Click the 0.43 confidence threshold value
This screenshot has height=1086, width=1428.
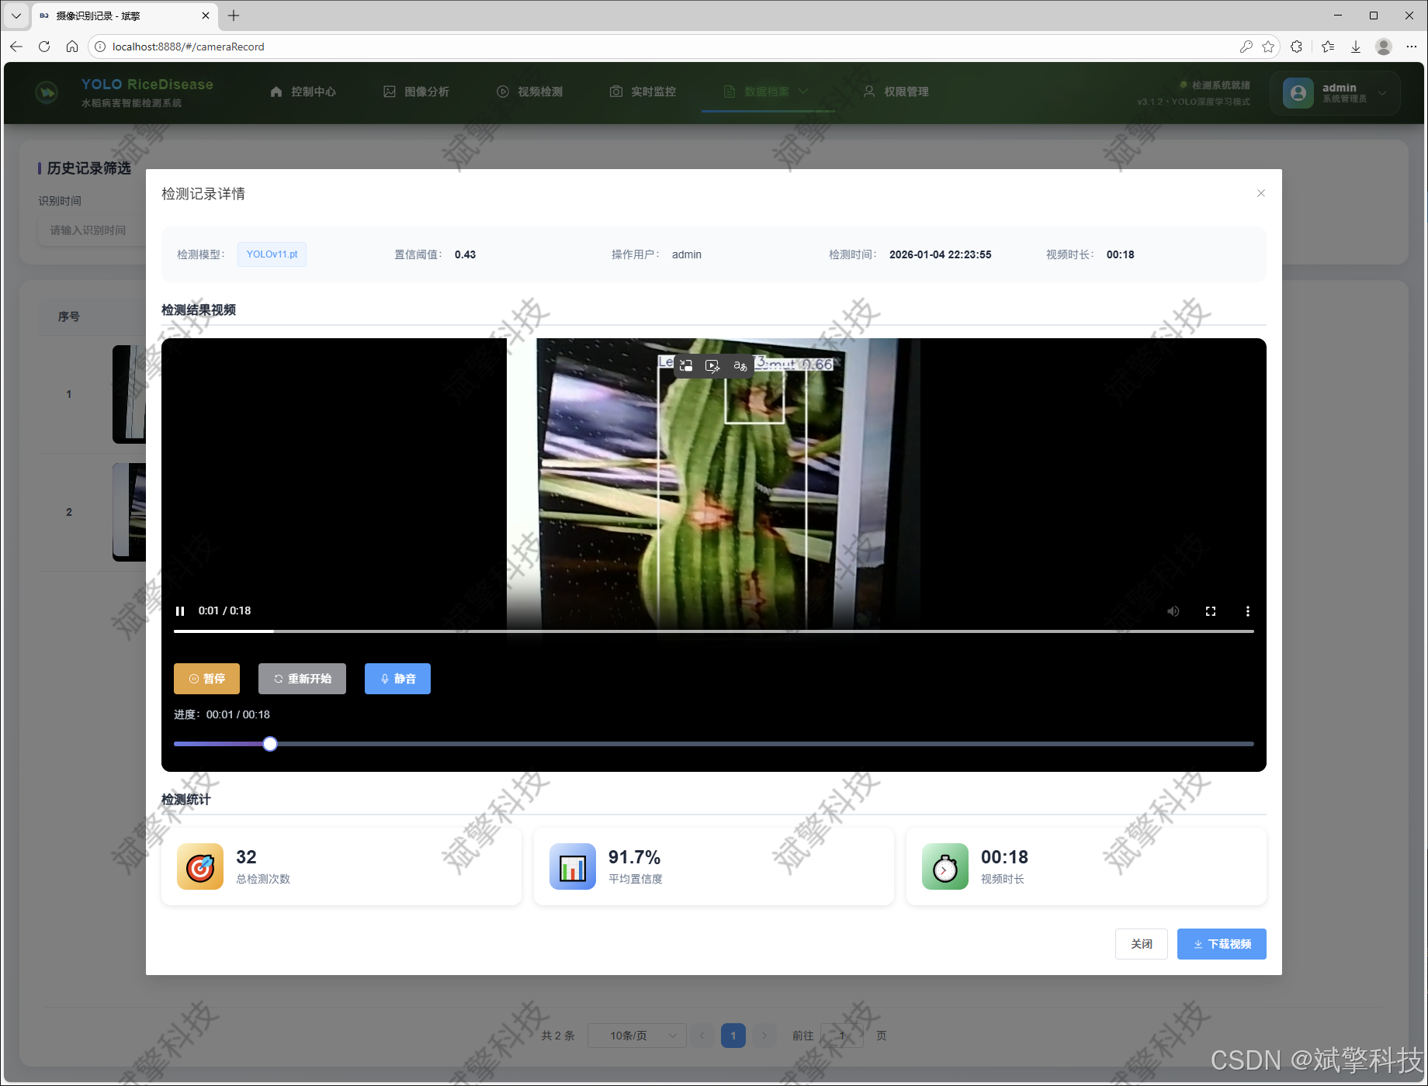pyautogui.click(x=465, y=254)
